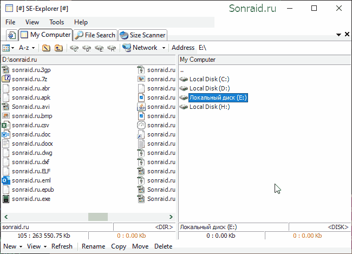Expand the view mode dropdown arrow
The image size is (352, 254).
[x=12, y=48]
